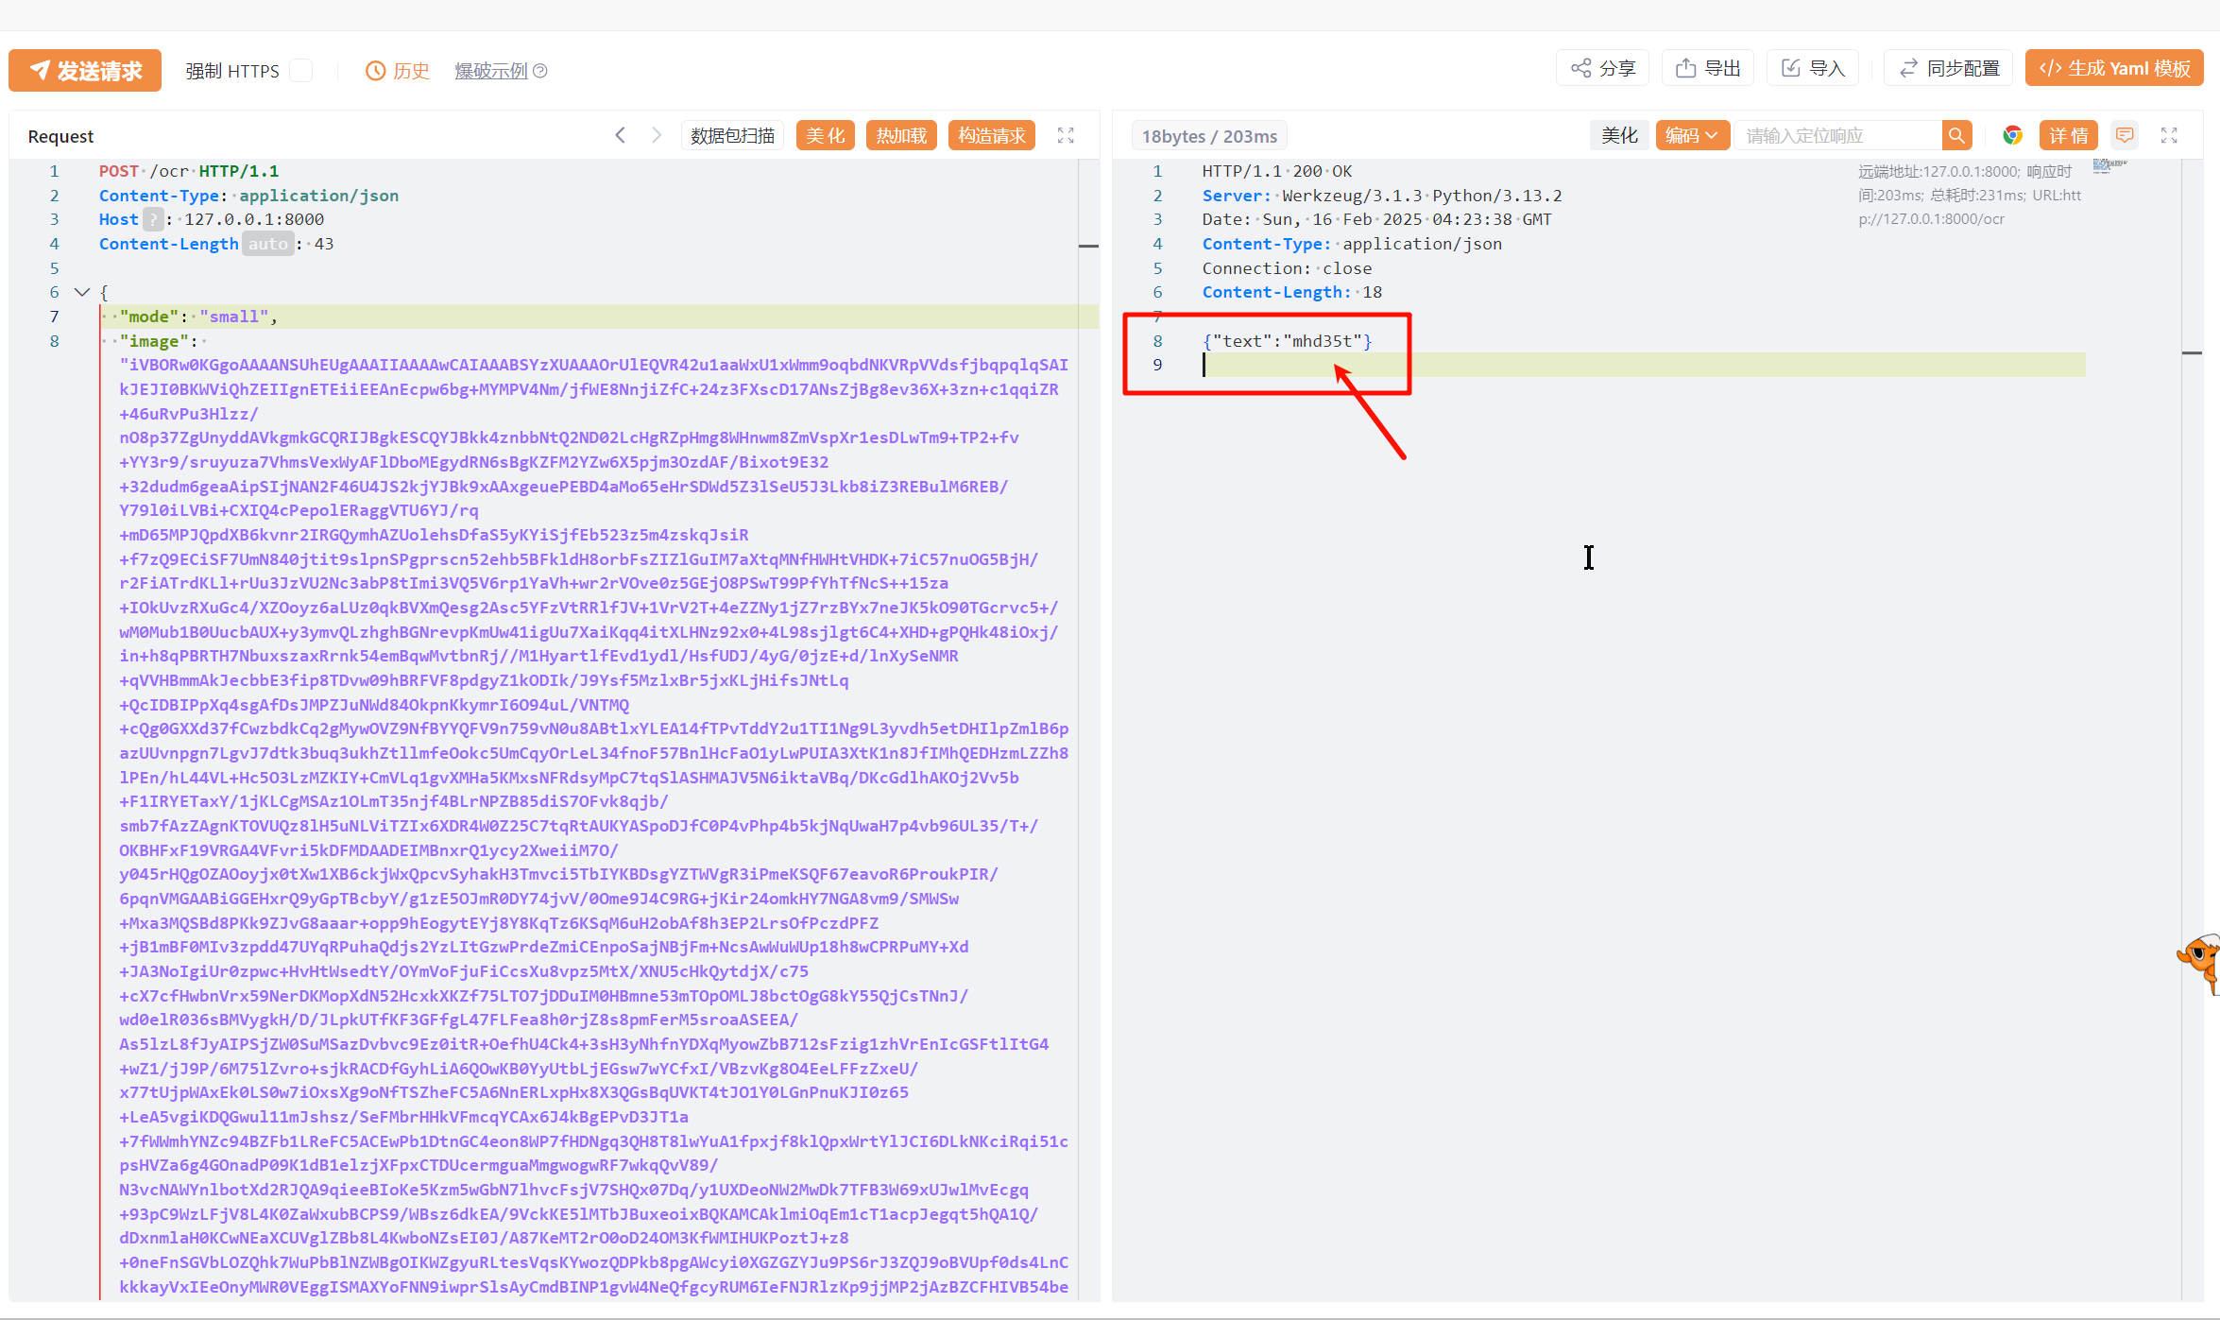Open the history clock icon

(376, 71)
